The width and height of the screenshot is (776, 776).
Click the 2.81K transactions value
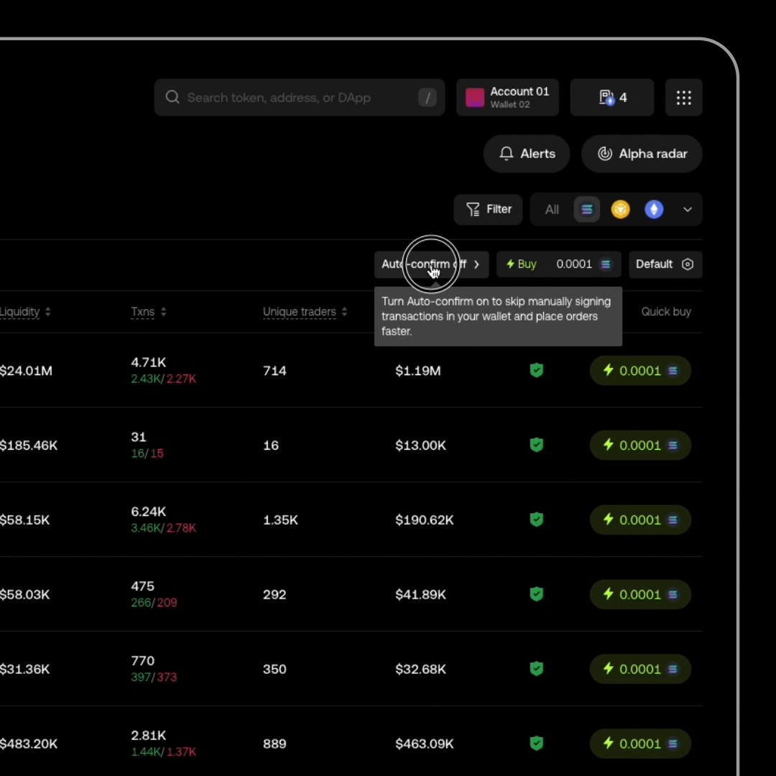(149, 736)
